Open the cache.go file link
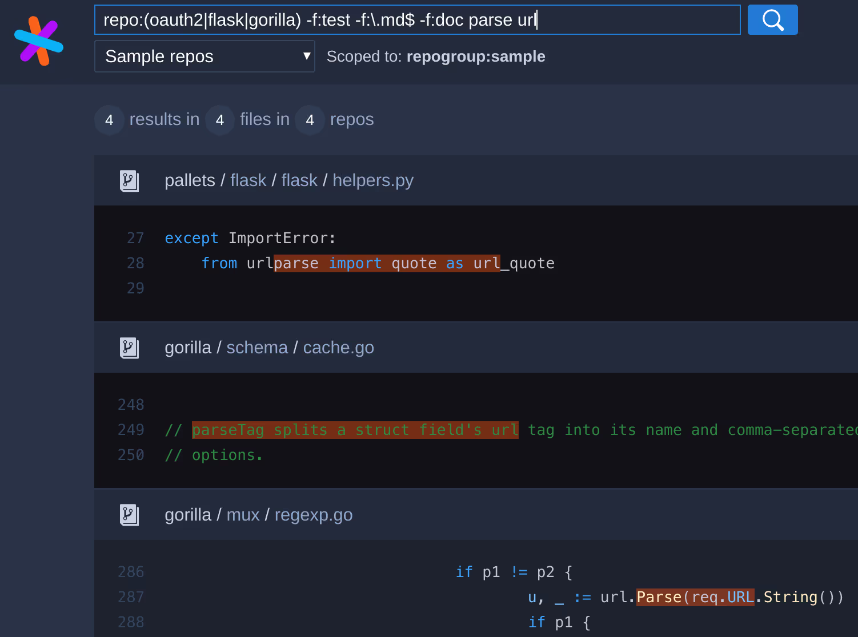Screen dimensions: 858x637 coord(338,348)
